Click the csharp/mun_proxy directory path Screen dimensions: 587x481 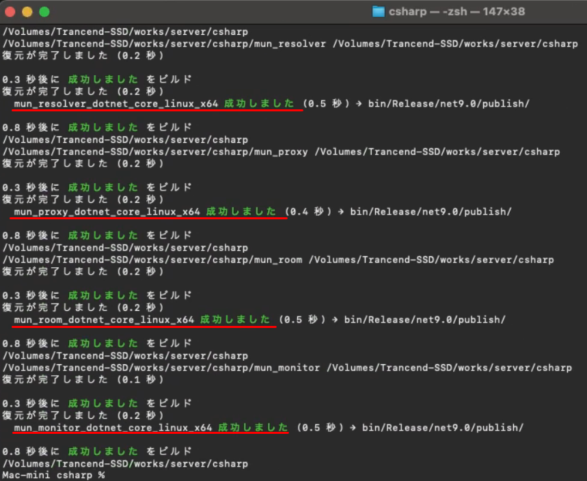coord(155,152)
